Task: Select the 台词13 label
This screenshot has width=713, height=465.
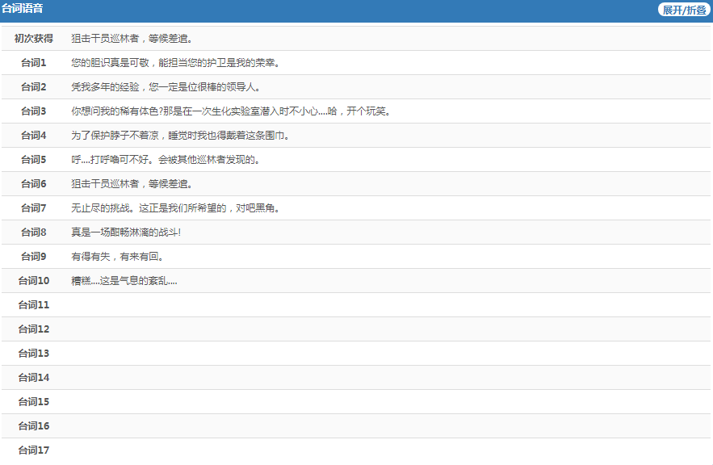Action: click(34, 354)
